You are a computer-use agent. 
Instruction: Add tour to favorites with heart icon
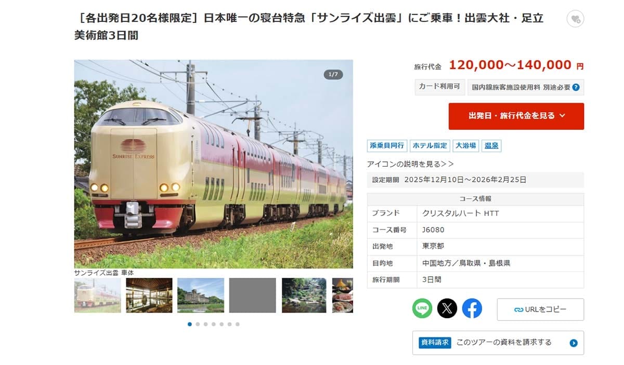[575, 19]
